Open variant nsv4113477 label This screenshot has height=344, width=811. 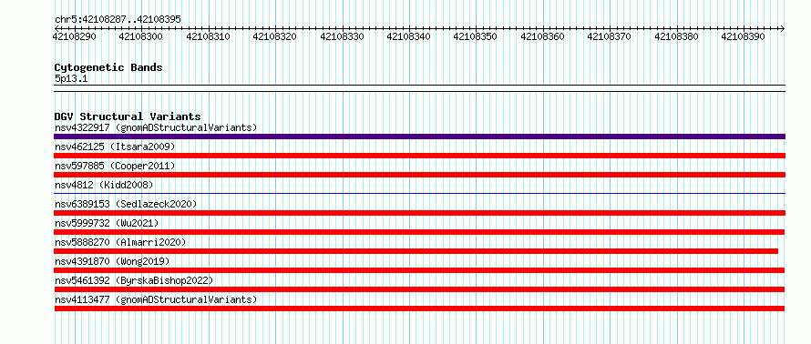pyautogui.click(x=156, y=299)
